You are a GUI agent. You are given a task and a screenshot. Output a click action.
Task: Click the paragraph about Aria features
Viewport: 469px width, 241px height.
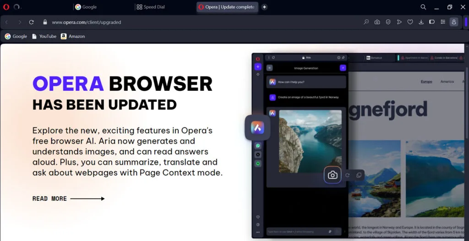coord(127,152)
